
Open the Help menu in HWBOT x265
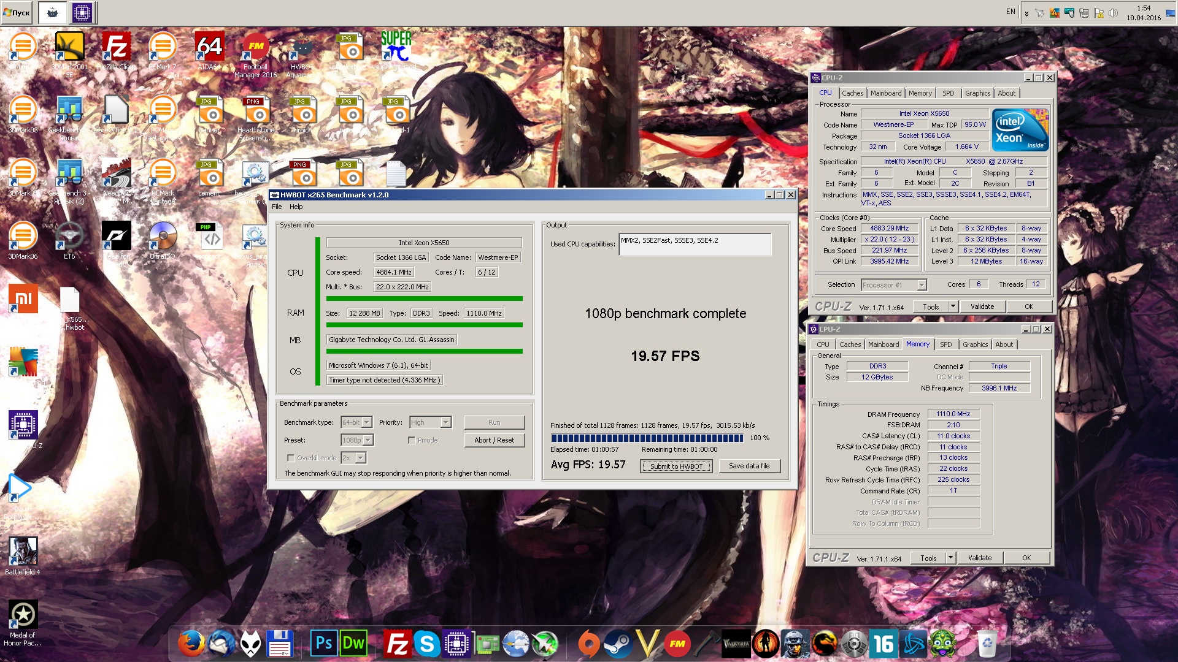coord(296,207)
